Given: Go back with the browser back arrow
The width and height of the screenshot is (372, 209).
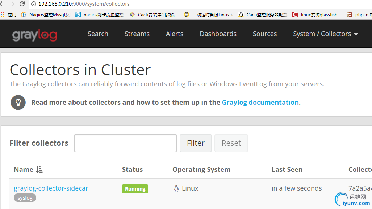Looking at the screenshot, I should (2, 4).
